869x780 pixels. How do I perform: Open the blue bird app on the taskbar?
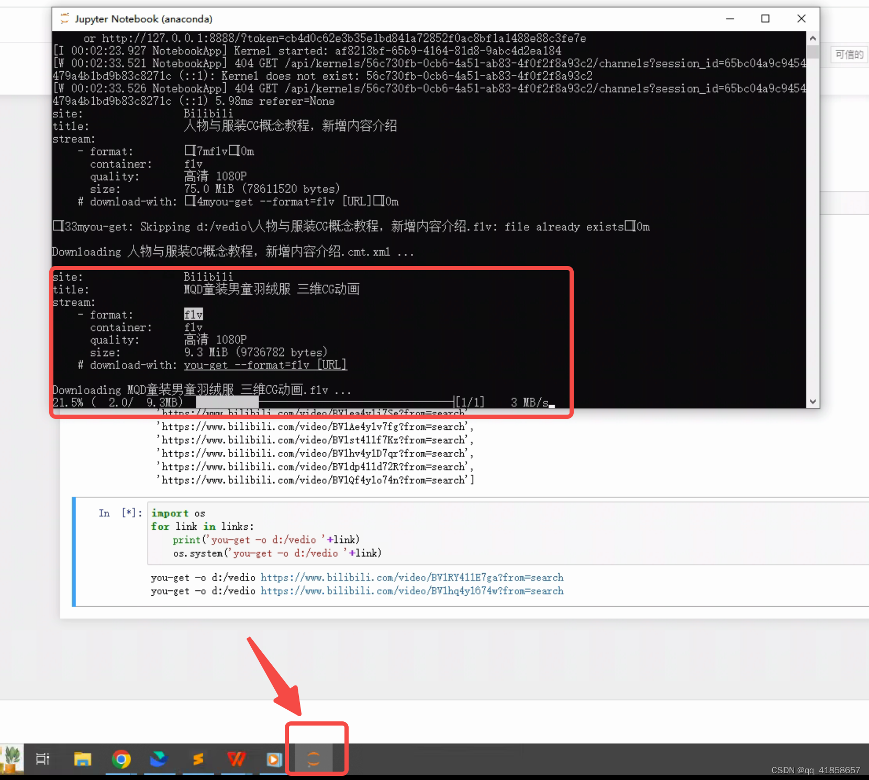click(159, 759)
